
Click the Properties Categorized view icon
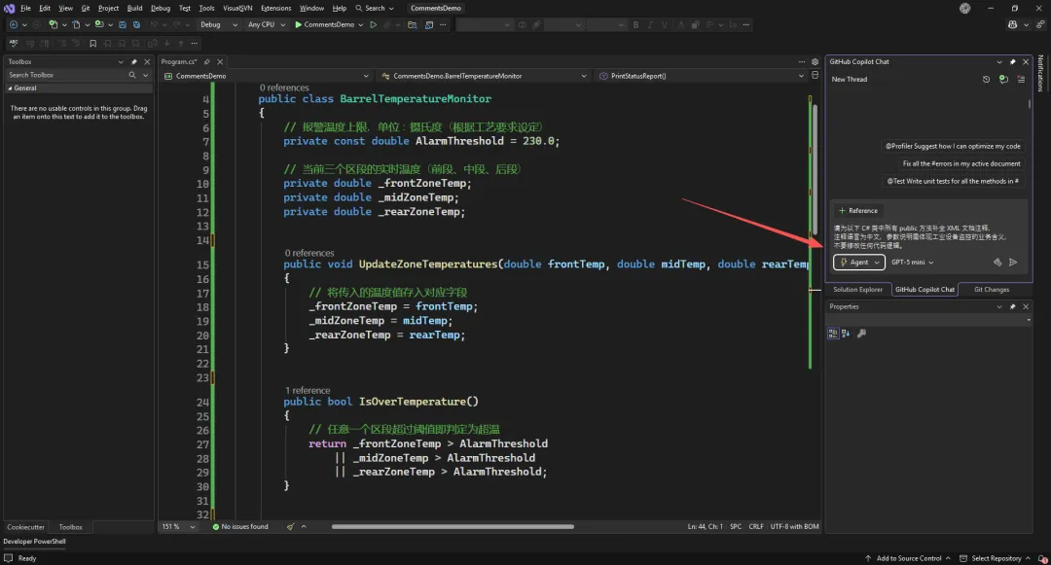(x=833, y=334)
